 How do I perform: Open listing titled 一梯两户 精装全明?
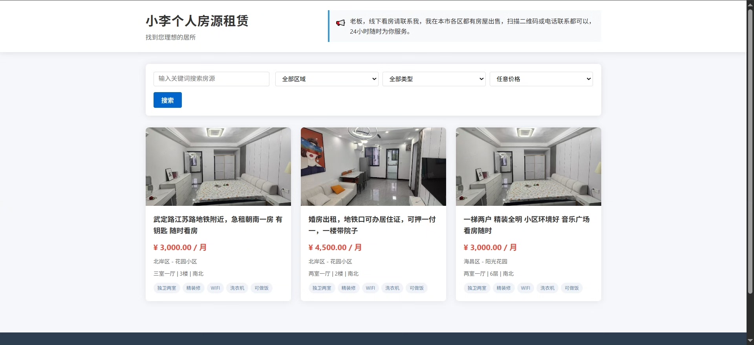pyautogui.click(x=527, y=225)
